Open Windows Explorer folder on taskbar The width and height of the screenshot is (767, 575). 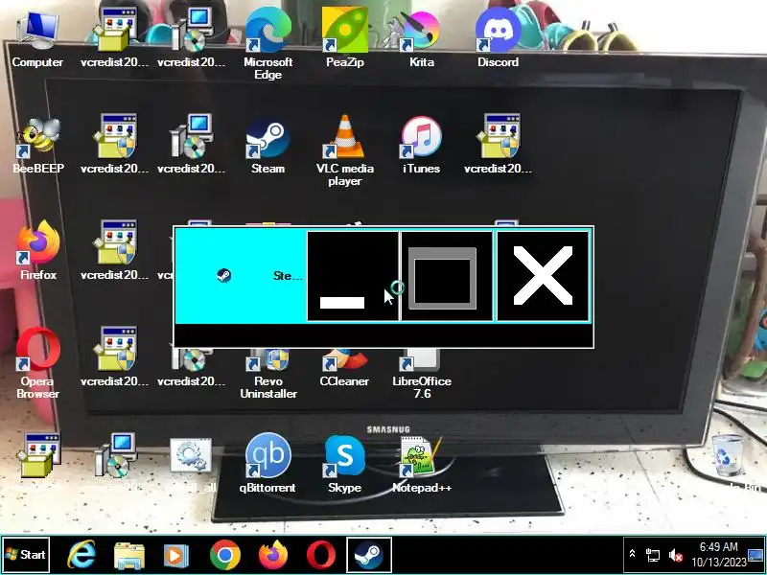pyautogui.click(x=128, y=556)
